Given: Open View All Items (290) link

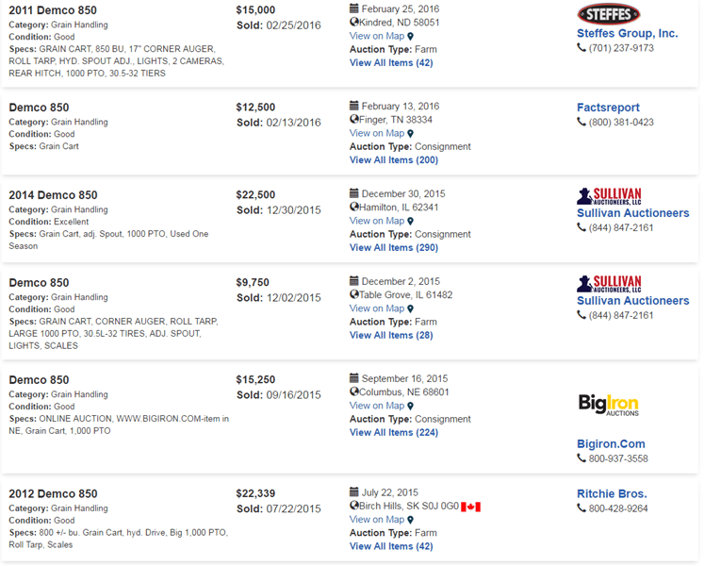Looking at the screenshot, I should (x=394, y=248).
